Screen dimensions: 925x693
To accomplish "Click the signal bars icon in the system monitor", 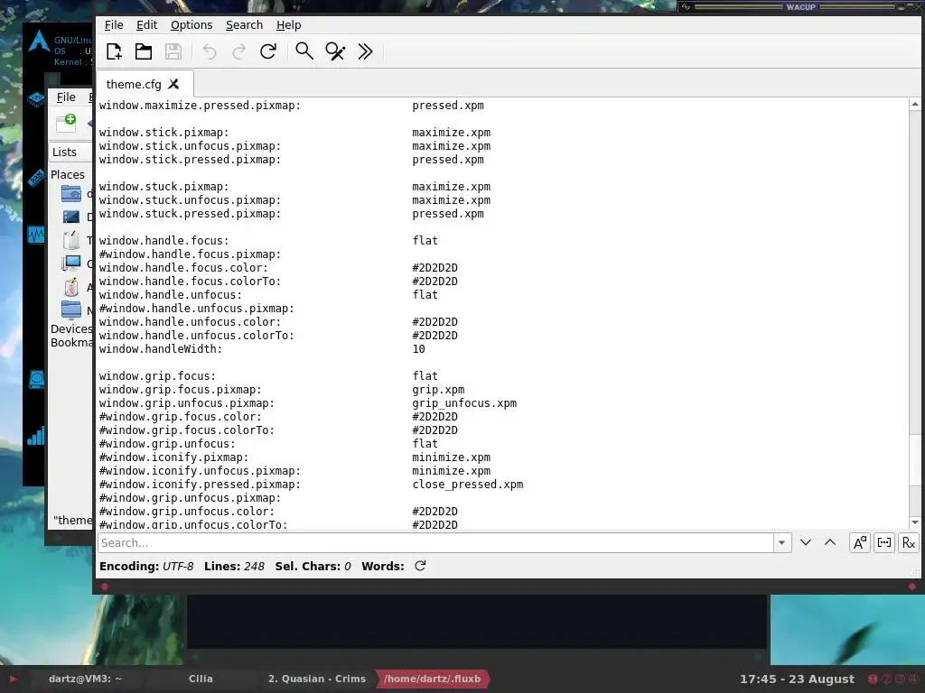I will coord(36,437).
